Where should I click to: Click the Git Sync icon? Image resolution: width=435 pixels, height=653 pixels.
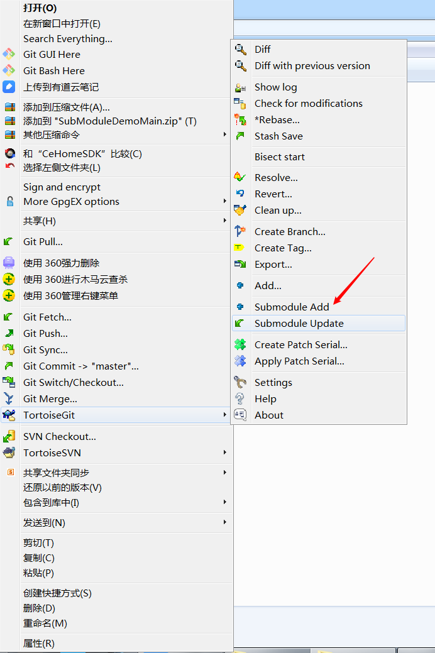[x=9, y=349]
